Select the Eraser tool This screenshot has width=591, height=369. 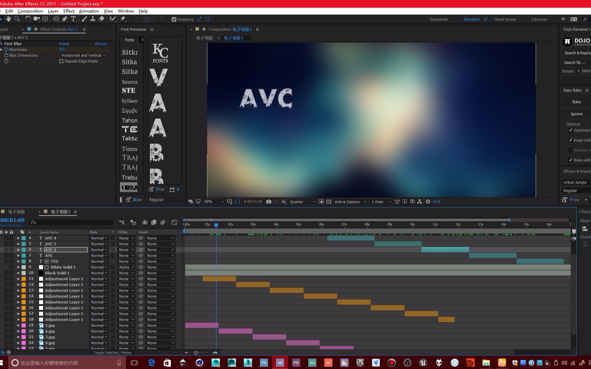click(x=102, y=19)
